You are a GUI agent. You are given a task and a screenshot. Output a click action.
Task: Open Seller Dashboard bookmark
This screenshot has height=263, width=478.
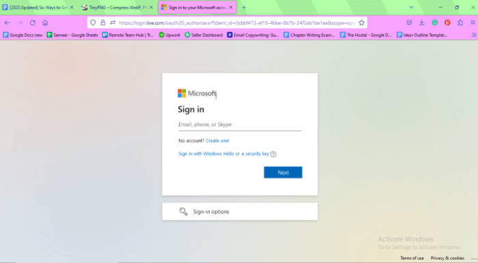[203, 35]
